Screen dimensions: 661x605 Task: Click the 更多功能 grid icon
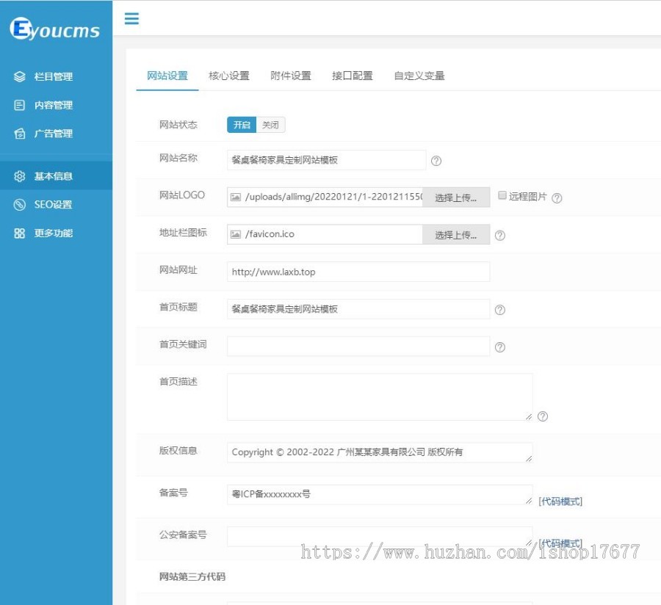pyautogui.click(x=19, y=233)
